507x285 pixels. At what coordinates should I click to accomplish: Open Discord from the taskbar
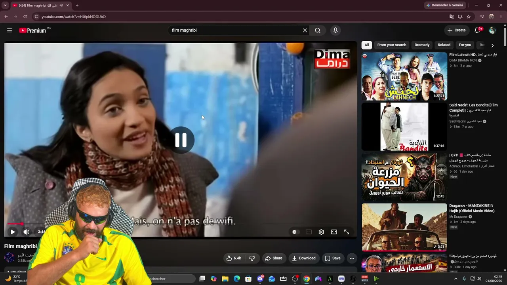[260, 279]
